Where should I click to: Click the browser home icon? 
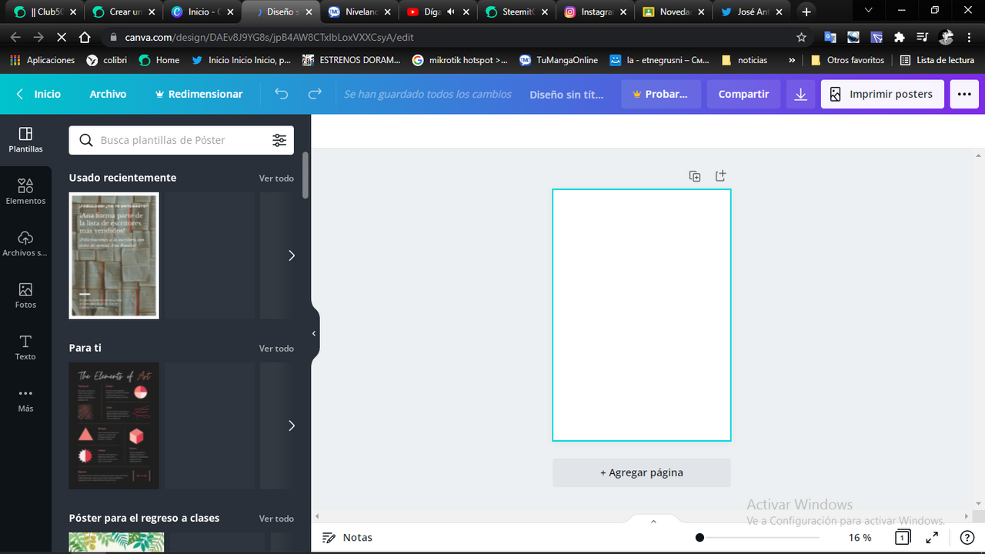coord(85,37)
